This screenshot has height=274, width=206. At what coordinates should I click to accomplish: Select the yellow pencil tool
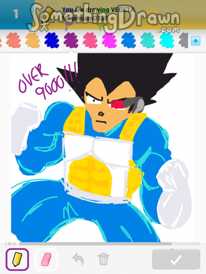17,259
